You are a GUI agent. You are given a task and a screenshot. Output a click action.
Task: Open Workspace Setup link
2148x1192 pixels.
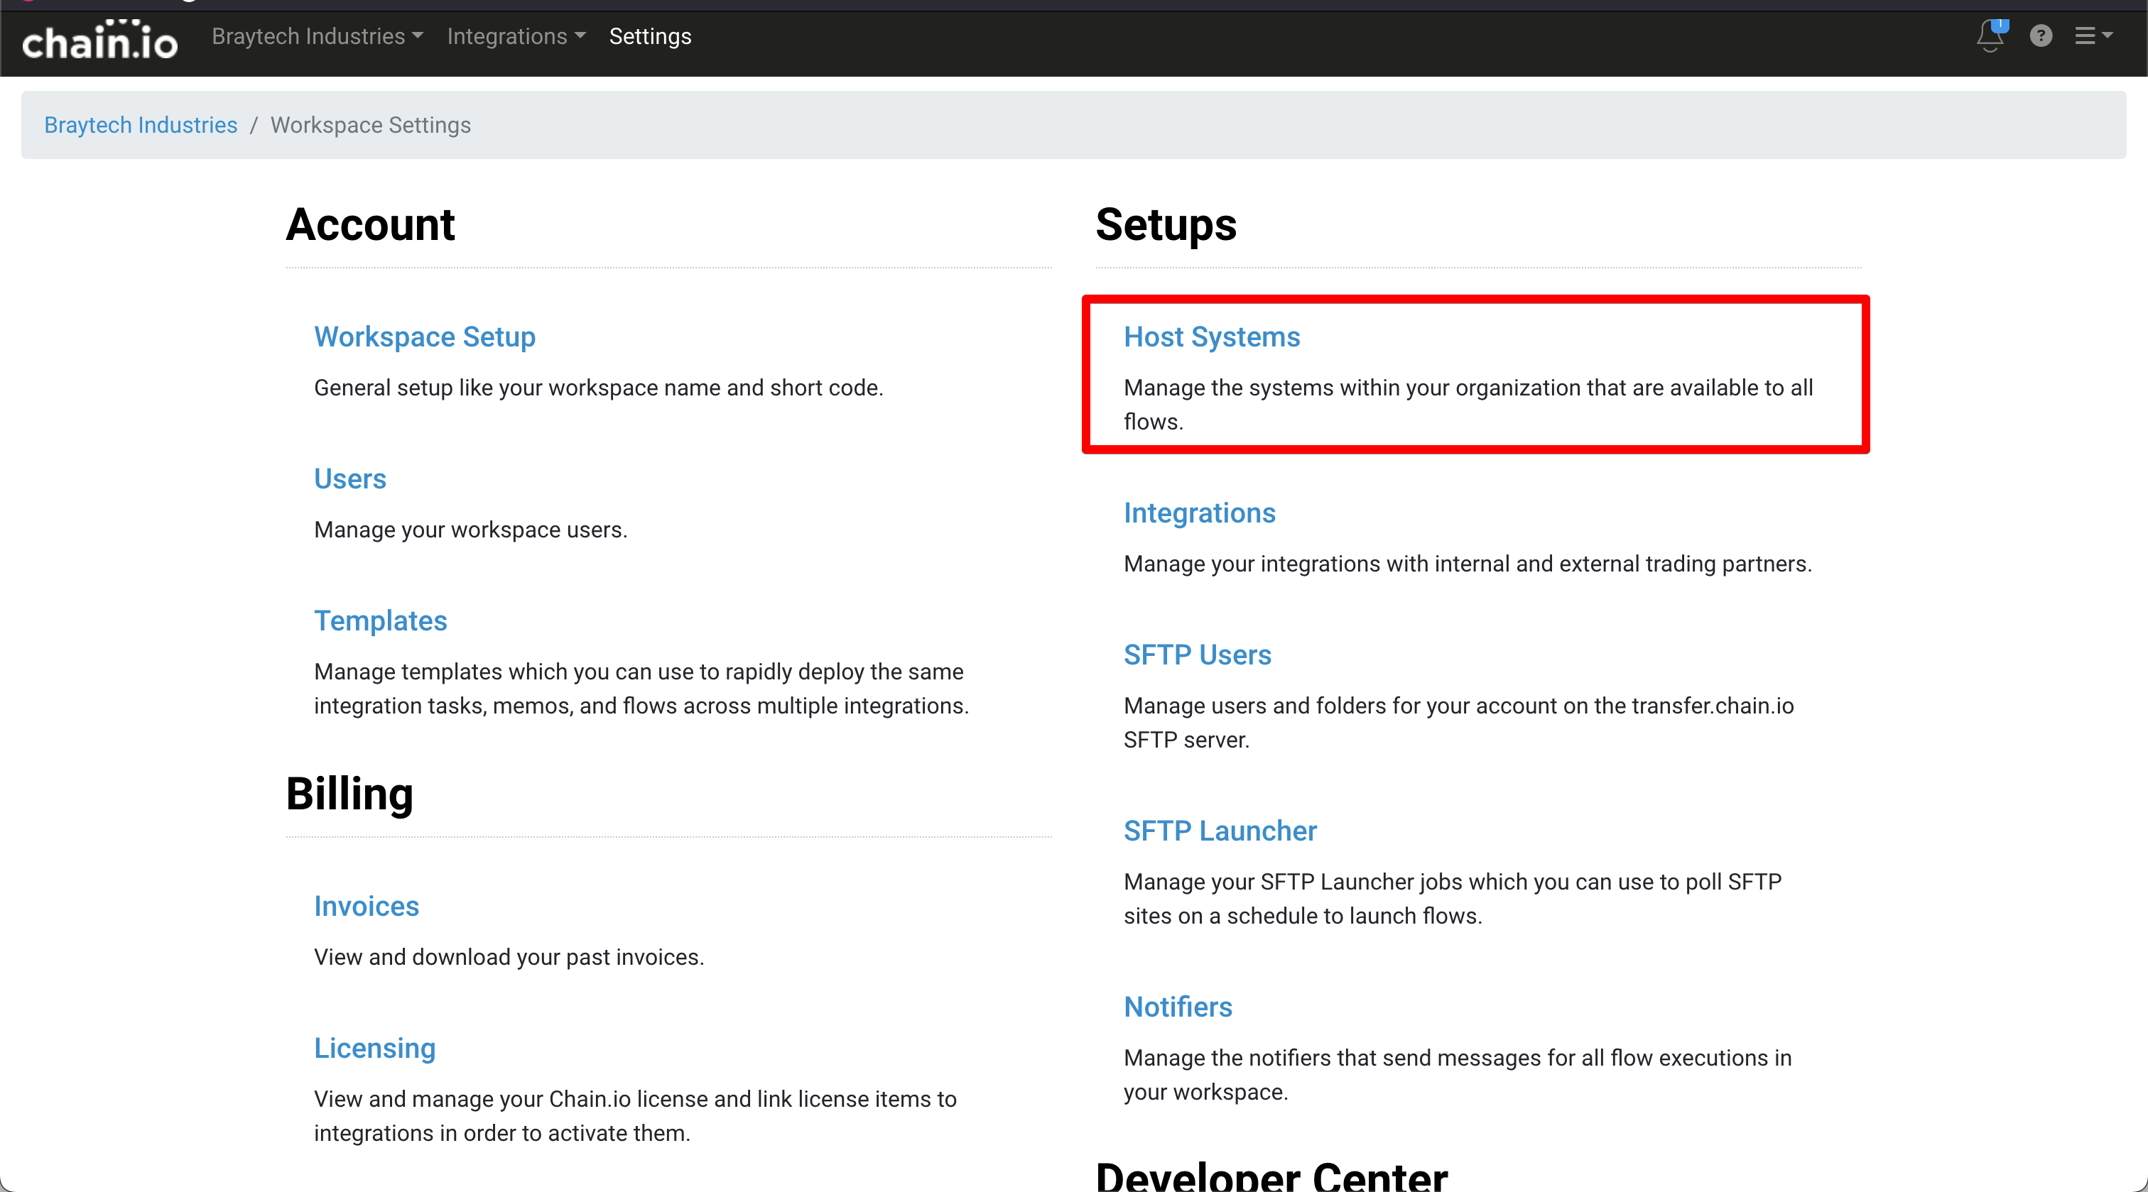[x=425, y=337]
